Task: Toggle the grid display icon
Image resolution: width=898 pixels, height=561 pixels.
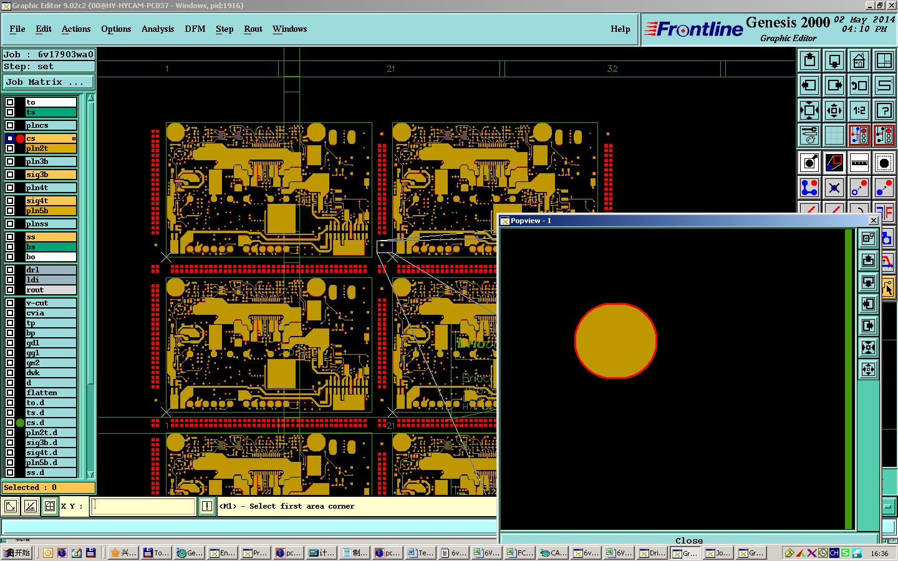Action: pyautogui.click(x=834, y=135)
